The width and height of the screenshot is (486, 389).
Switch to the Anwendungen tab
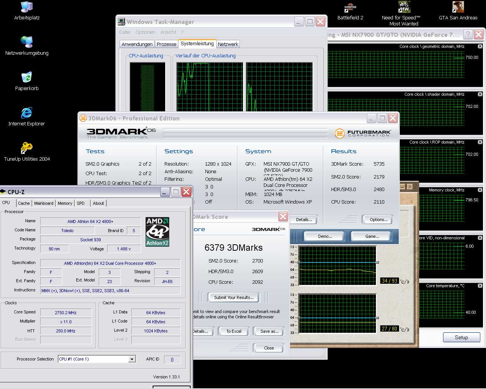click(137, 44)
